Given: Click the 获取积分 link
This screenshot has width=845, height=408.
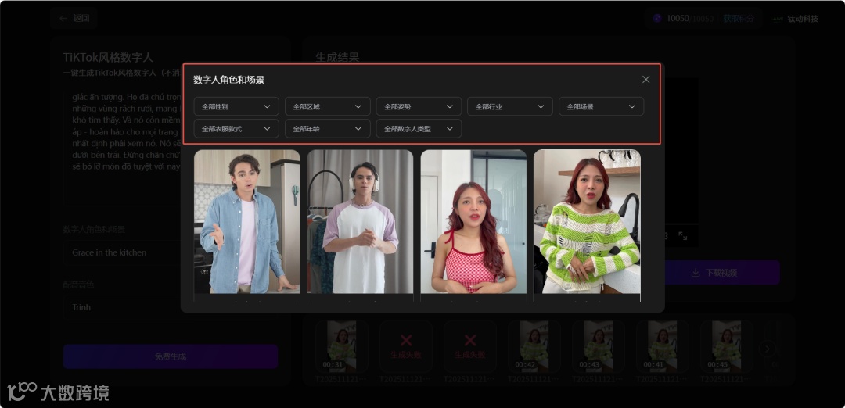Looking at the screenshot, I should coord(739,18).
